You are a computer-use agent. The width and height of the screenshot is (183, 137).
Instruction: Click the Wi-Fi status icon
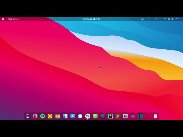165,19
